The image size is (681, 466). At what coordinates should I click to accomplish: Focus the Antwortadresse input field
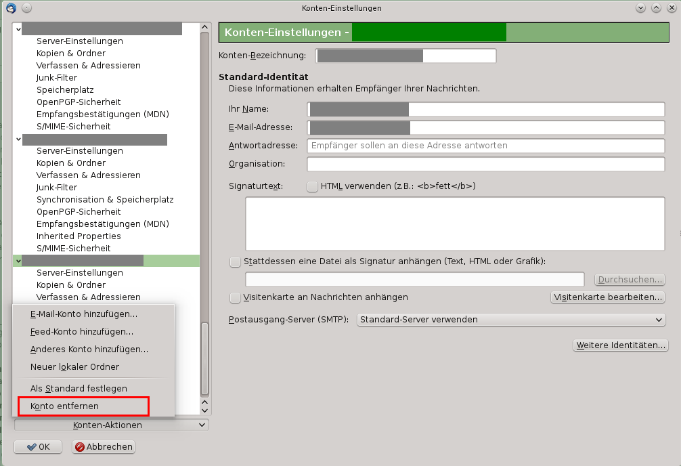[x=486, y=146]
